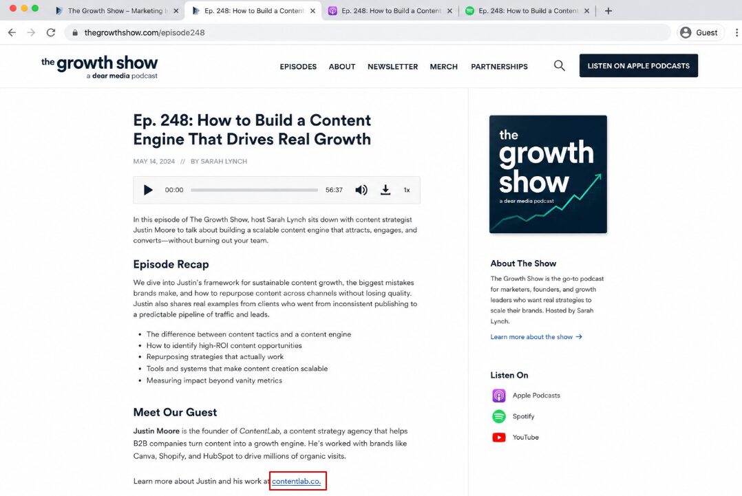This screenshot has width=742, height=496.
Task: Close the Apple Podcasts browser tab
Action: 449,11
